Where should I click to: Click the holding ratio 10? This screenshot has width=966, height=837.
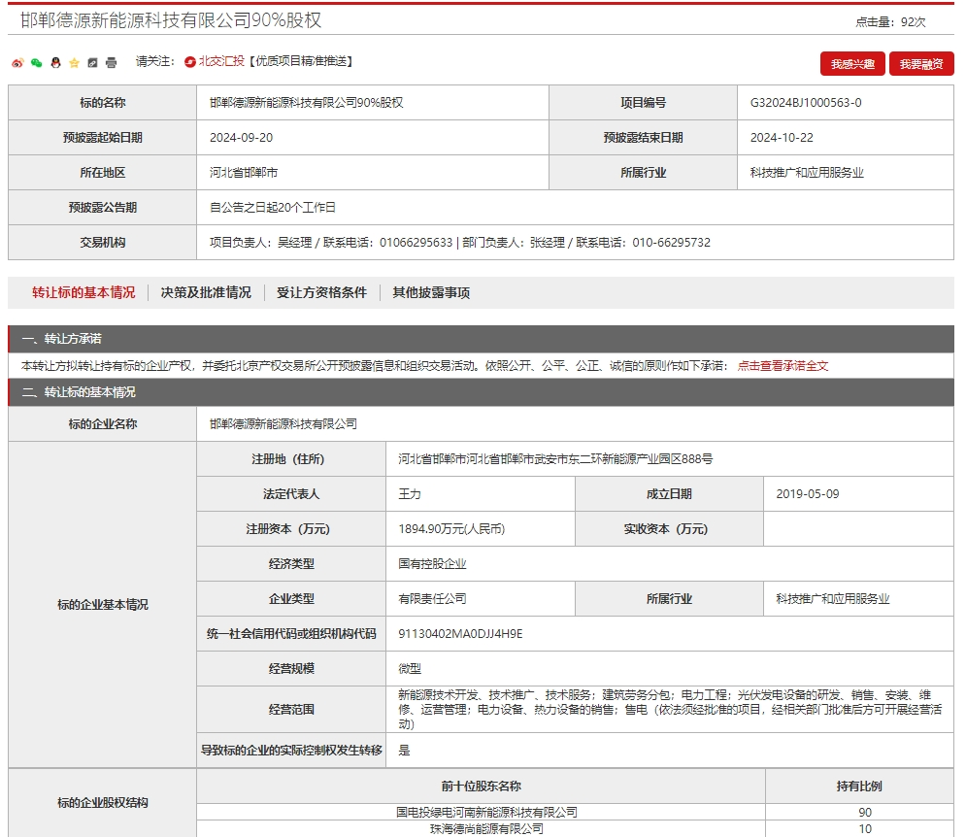pyautogui.click(x=865, y=829)
